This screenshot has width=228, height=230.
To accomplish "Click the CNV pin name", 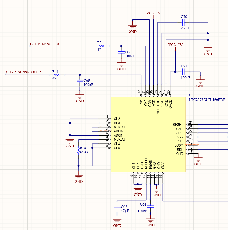I will tap(163, 166).
